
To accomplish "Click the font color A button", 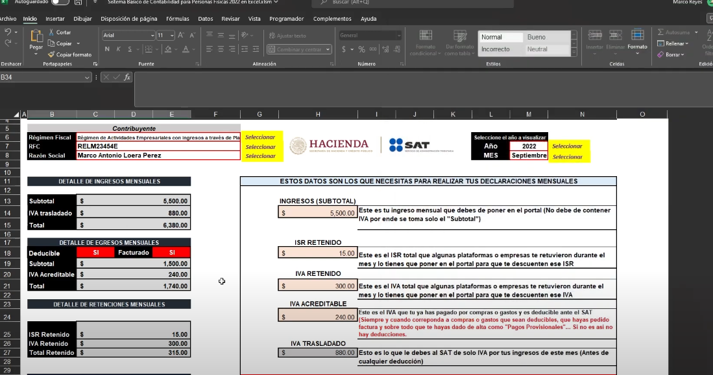I will tap(186, 49).
